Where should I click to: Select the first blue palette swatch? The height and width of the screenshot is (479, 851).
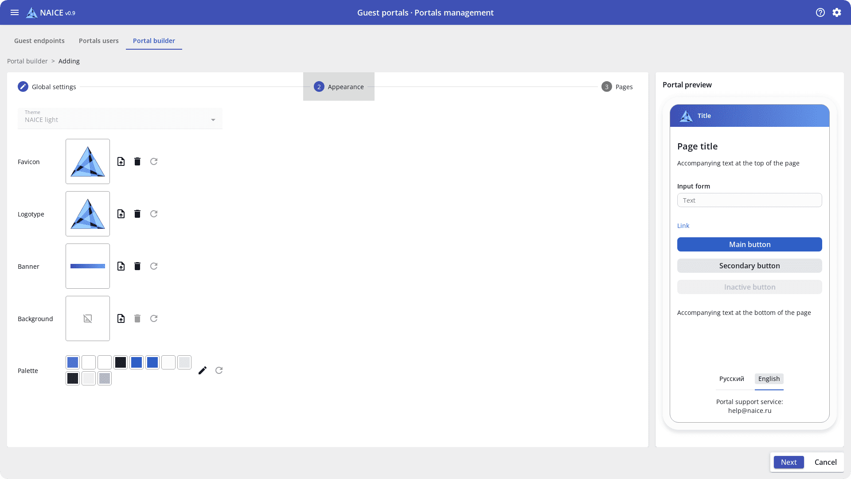pyautogui.click(x=73, y=362)
